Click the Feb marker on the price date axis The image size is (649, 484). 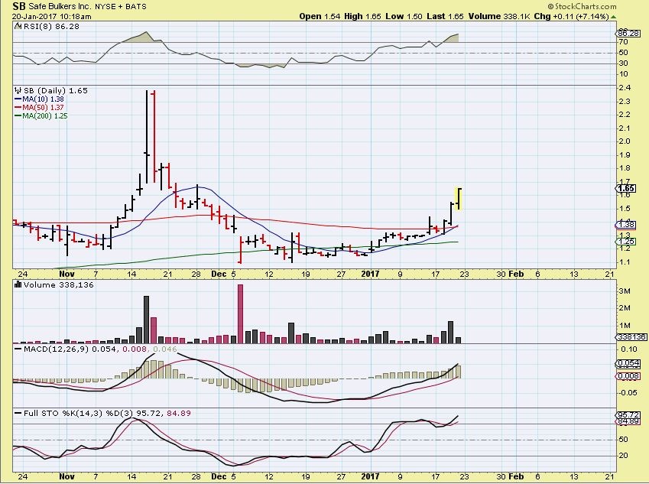[516, 273]
